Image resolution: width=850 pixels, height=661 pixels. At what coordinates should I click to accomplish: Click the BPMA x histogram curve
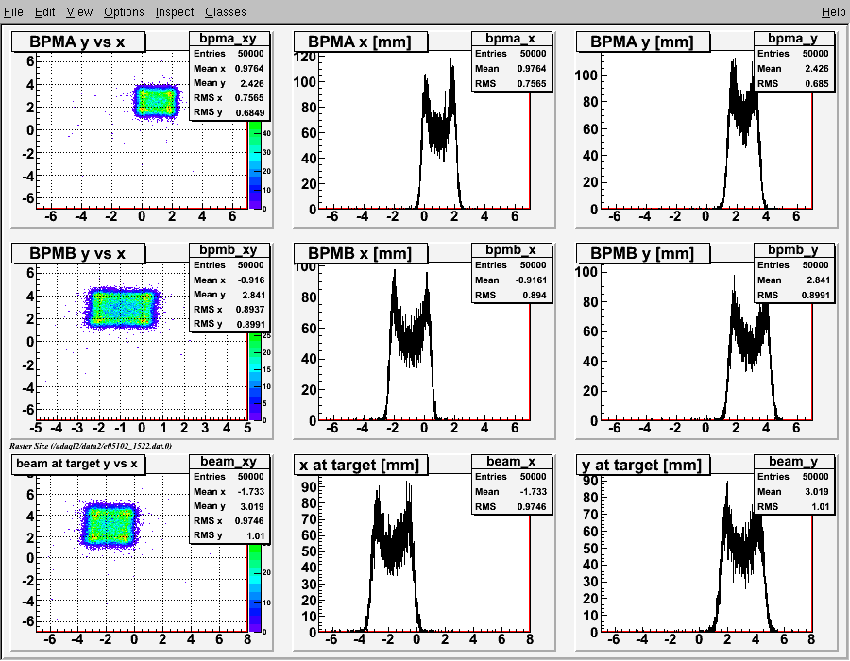pos(439,135)
